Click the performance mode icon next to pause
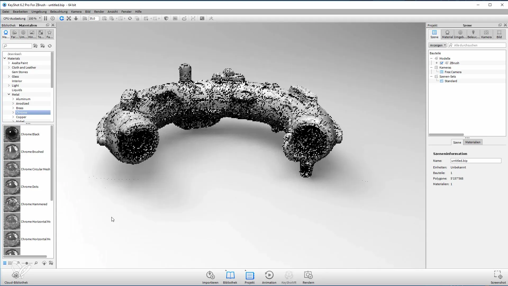508x286 pixels. click(x=53, y=18)
